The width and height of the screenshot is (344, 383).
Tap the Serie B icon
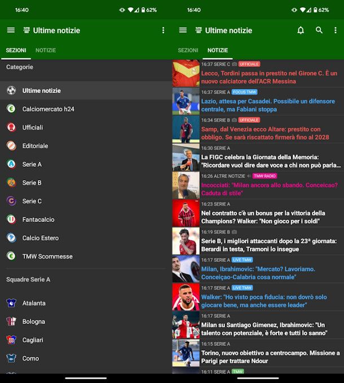tap(11, 182)
